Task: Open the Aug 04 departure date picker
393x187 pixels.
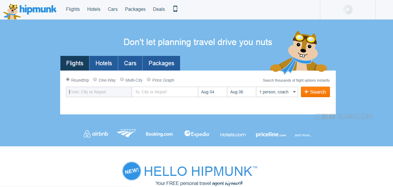Action: [x=213, y=92]
